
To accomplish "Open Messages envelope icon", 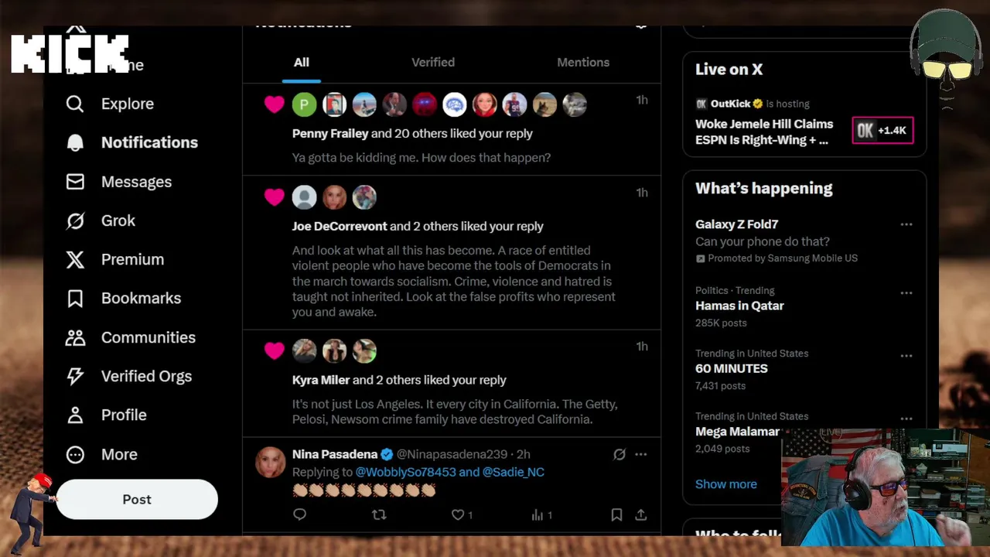I will tap(75, 182).
